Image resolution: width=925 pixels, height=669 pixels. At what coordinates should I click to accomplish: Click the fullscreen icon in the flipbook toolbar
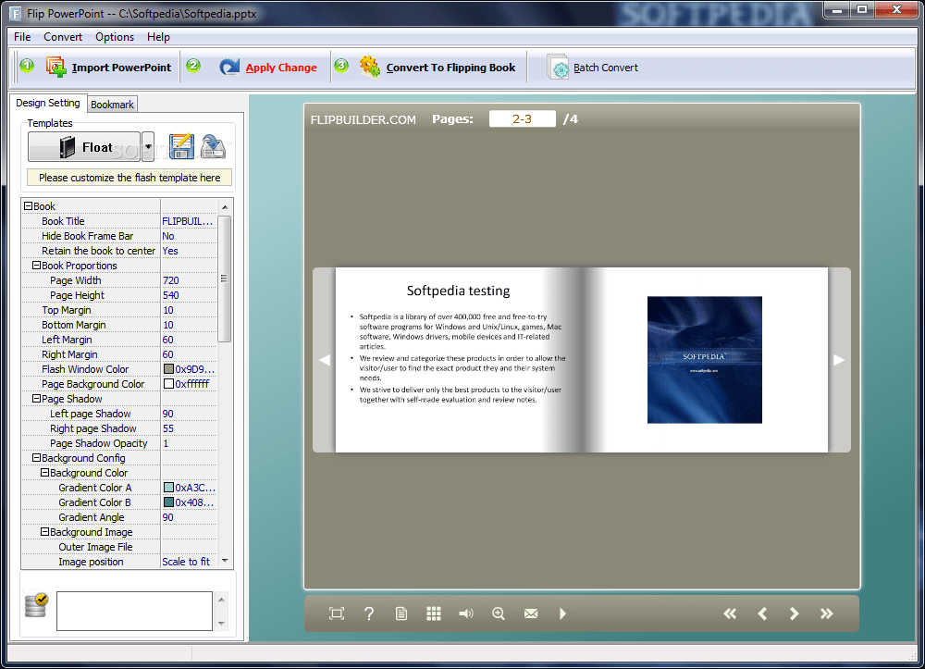pyautogui.click(x=336, y=613)
